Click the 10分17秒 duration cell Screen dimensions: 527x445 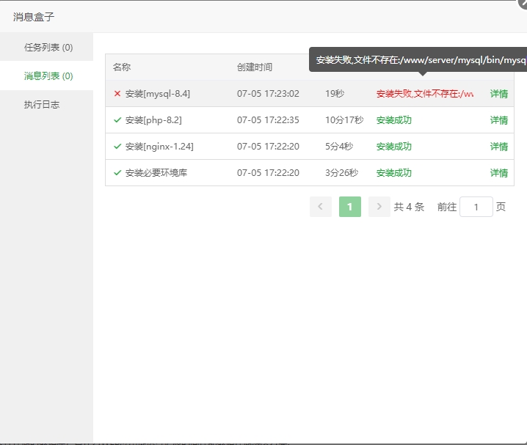pyautogui.click(x=344, y=120)
